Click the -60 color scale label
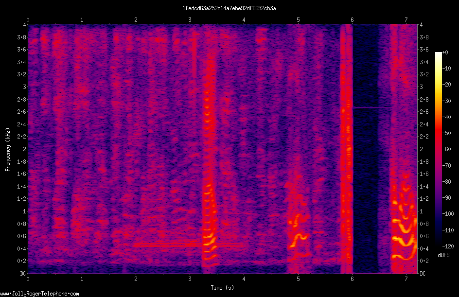This screenshot has width=459, height=297. [x=447, y=149]
